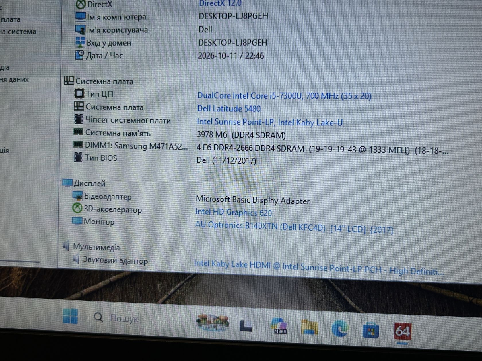Image resolution: width=482 pixels, height=361 pixels.
Task: Click the DIMM1 Samsung module icon
Action: coord(78,145)
